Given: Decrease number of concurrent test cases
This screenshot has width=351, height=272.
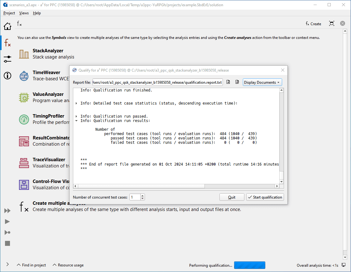Looking at the screenshot, I should [142, 199].
